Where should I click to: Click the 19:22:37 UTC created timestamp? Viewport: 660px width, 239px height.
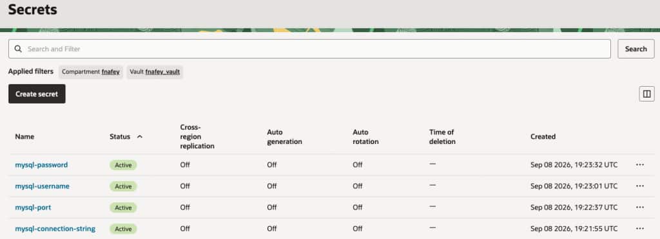coord(574,208)
